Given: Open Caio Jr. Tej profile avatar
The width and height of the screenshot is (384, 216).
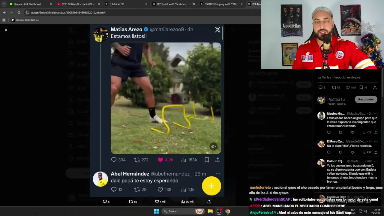Looking at the screenshot, I should 321,163.
